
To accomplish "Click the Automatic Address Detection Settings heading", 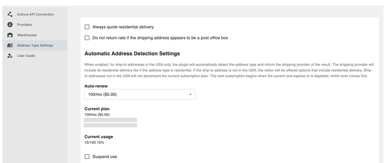I will point(132,53).
